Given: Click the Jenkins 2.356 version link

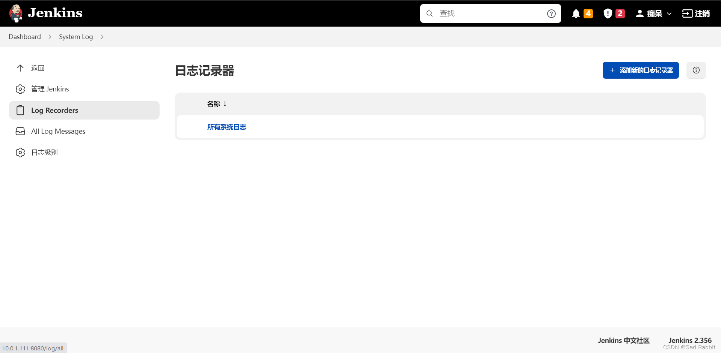Looking at the screenshot, I should pos(690,340).
